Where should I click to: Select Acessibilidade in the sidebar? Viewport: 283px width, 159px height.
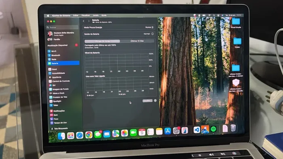coord(63,73)
